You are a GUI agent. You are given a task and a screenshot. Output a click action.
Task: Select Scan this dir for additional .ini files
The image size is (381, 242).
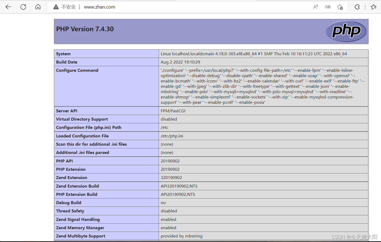(x=91, y=144)
